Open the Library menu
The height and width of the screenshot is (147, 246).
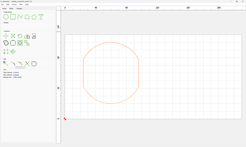[14, 5]
